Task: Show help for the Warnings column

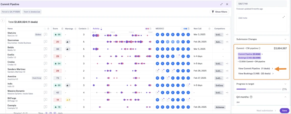Action: [75, 29]
